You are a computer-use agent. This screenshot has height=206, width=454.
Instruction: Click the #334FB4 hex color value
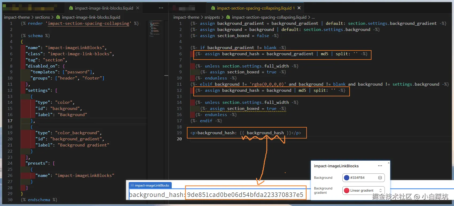[x=357, y=178]
